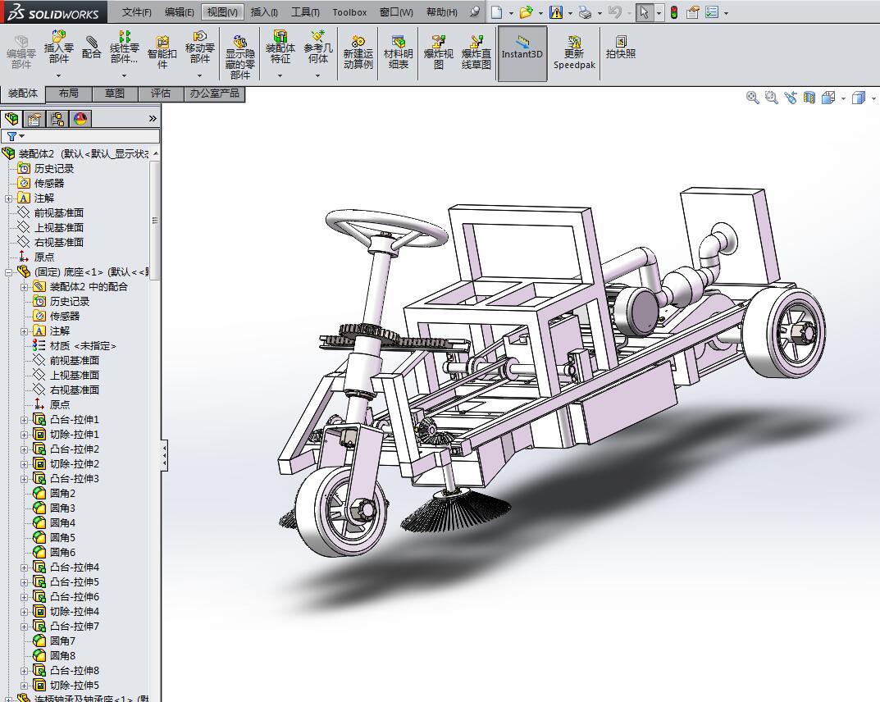The height and width of the screenshot is (702, 880).
Task: Open the 材料明细表 bill of materials tool
Action: pyautogui.click(x=399, y=52)
